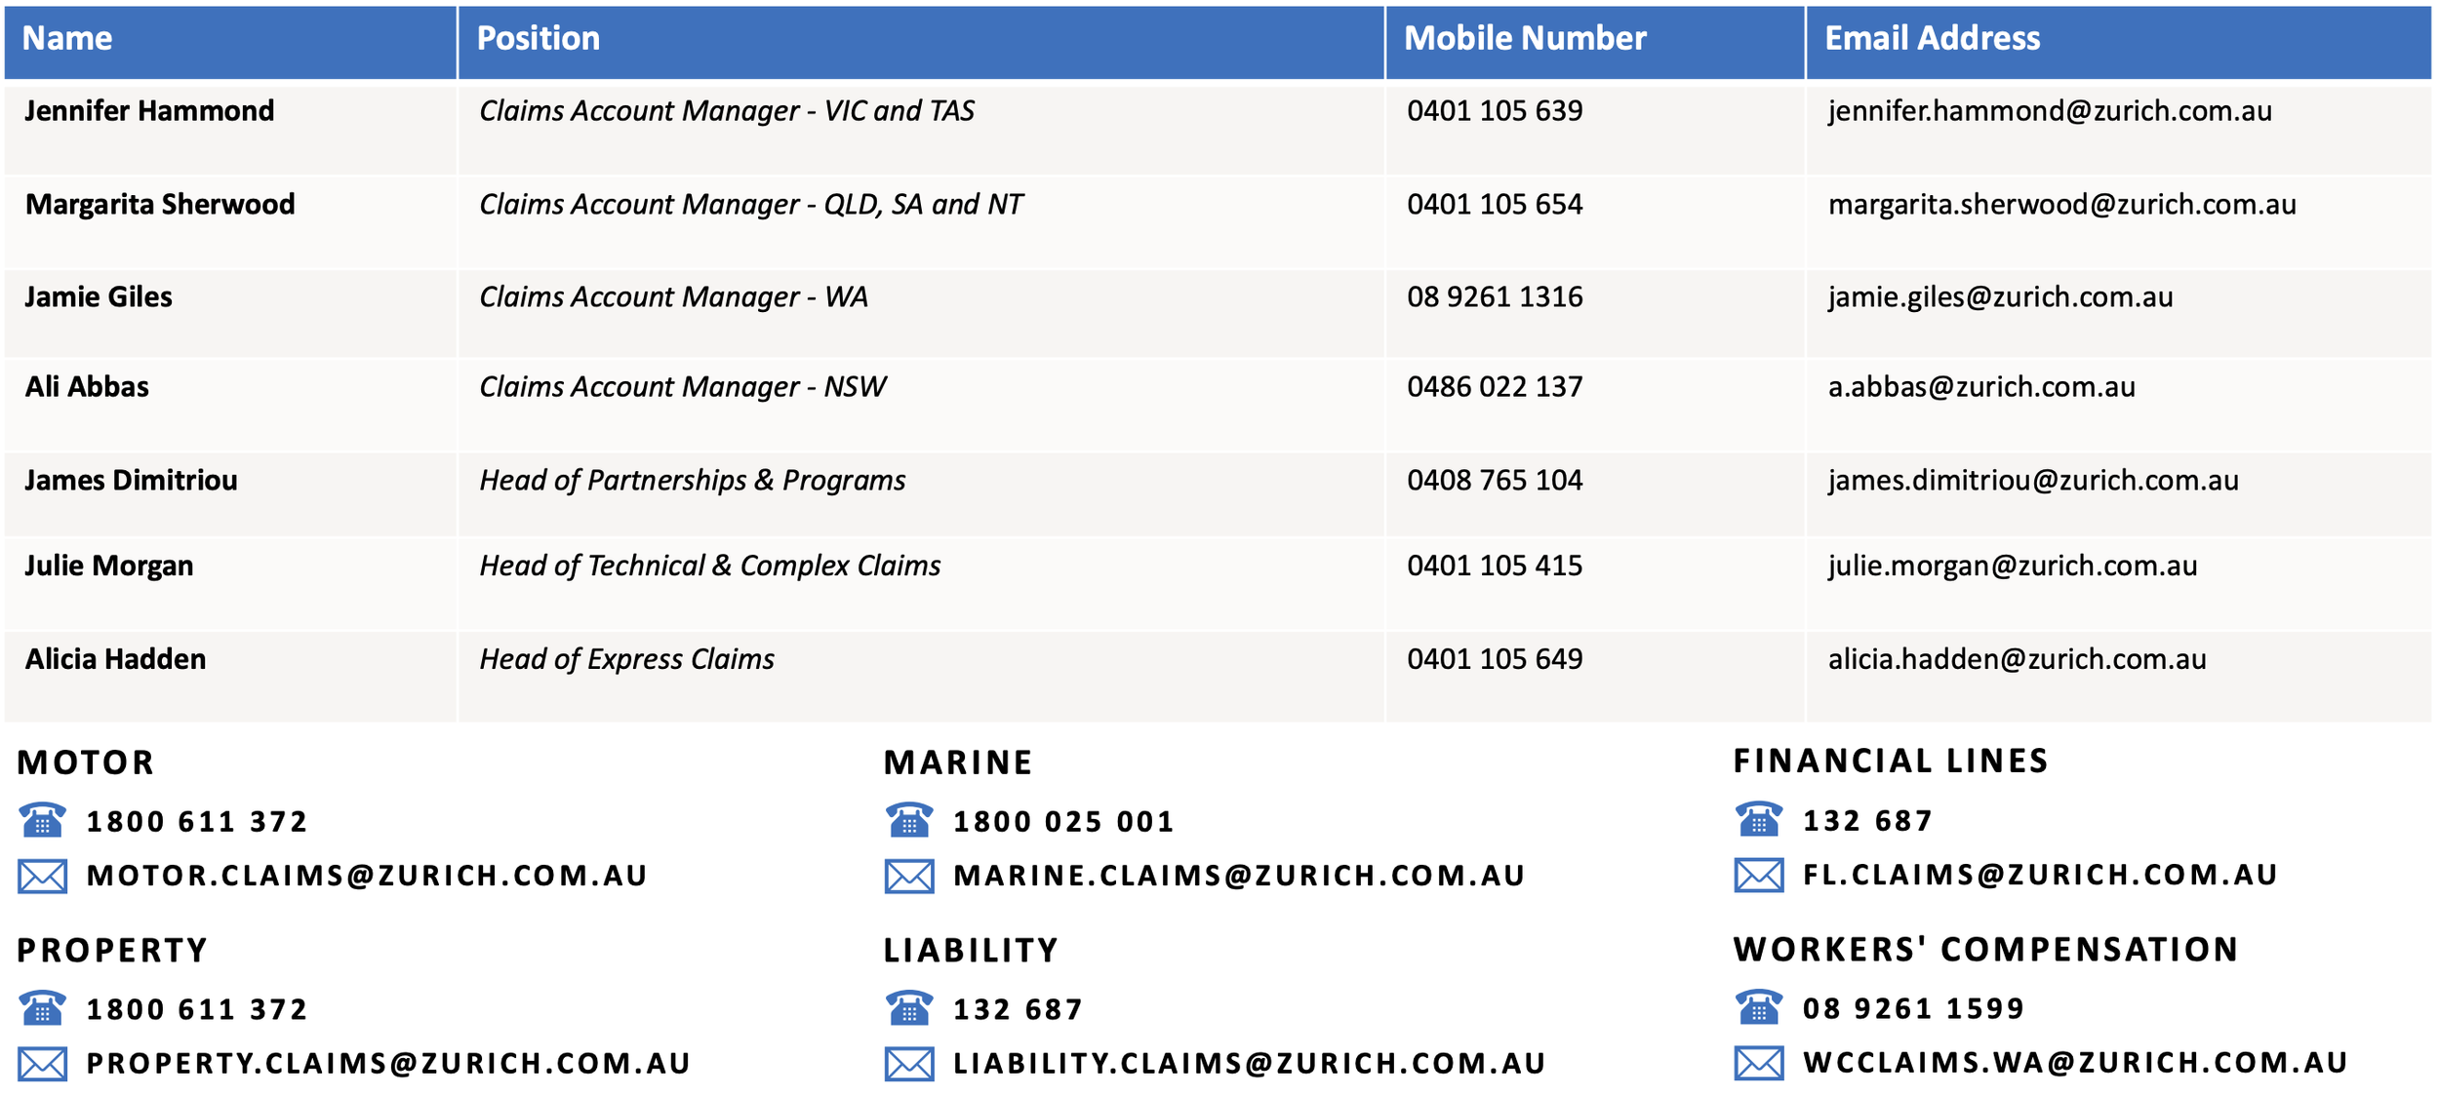The image size is (2439, 1095).
Task: Click the Liability envelope icon
Action: [x=909, y=1064]
